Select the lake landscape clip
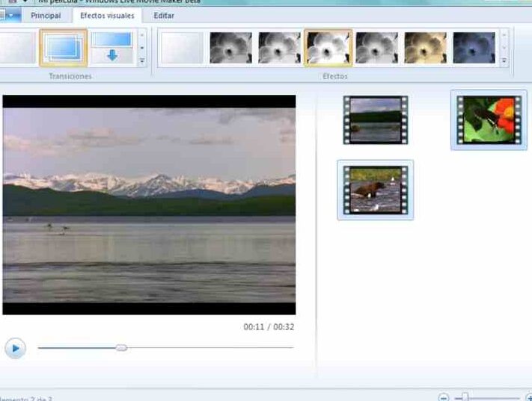The height and width of the screenshot is (401, 532). pos(376,120)
